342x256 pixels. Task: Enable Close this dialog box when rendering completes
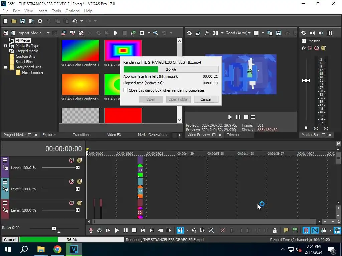126,90
